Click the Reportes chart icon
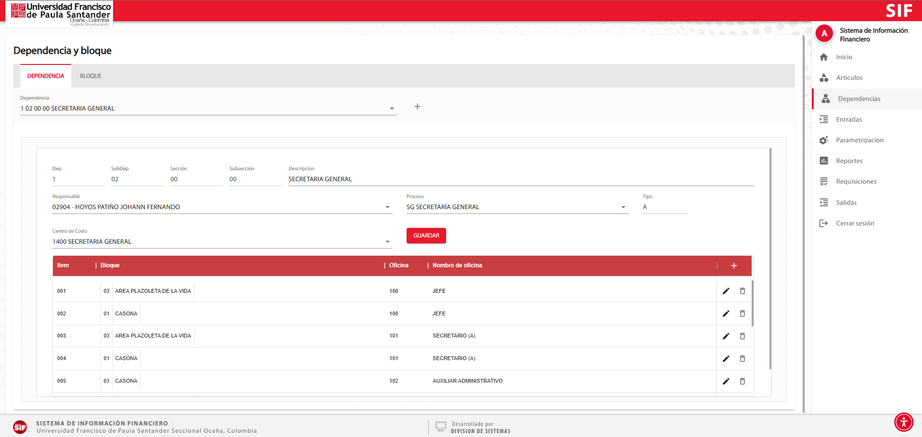 (x=824, y=161)
